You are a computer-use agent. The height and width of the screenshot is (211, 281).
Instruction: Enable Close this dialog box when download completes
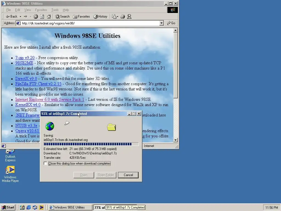click(x=45, y=163)
